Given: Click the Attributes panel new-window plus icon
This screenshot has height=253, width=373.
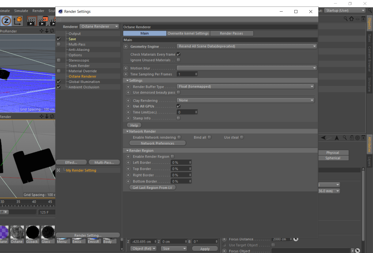Looking at the screenshot, I should coord(363,138).
